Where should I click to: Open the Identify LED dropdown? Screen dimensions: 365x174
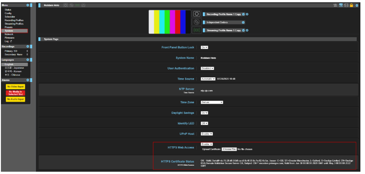point(204,123)
